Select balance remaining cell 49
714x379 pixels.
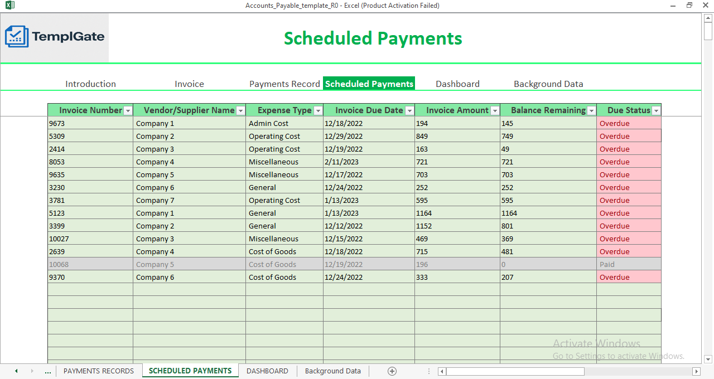(548, 149)
